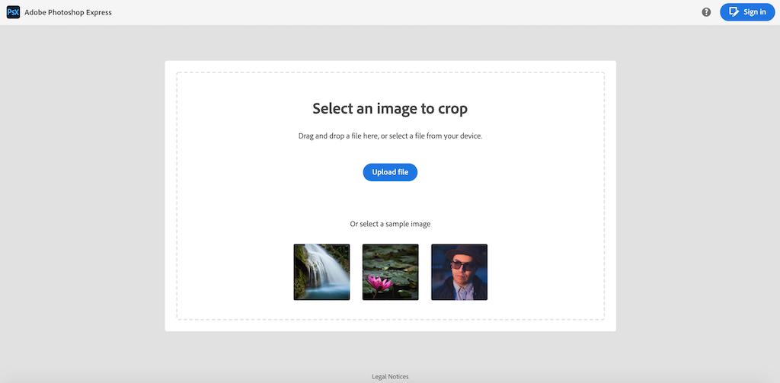
Task: Click the 'Or select a sample image' text
Action: pyautogui.click(x=390, y=224)
